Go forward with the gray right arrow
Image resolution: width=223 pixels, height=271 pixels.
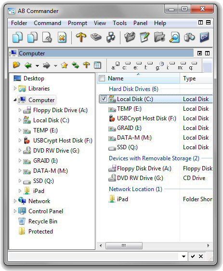[x=46, y=65]
